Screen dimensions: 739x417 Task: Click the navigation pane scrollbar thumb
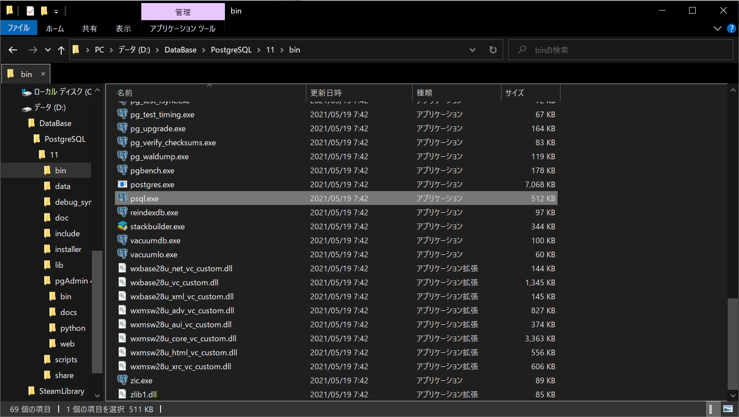pyautogui.click(x=97, y=312)
